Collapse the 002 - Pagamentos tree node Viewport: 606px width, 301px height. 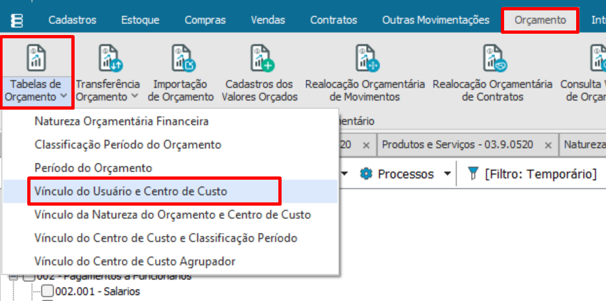pos(14,276)
